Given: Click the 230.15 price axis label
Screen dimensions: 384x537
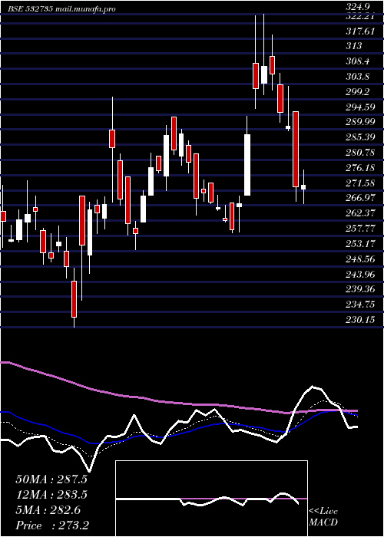Looking at the screenshot, I should [x=360, y=320].
